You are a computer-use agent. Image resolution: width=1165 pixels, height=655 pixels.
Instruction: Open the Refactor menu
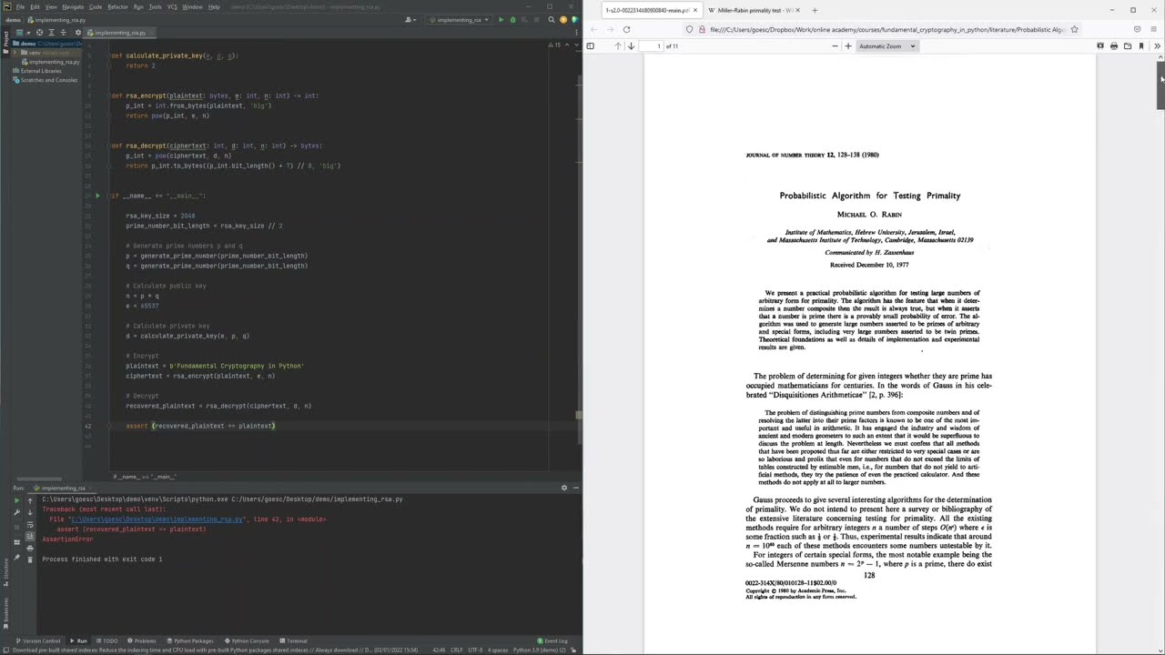117,6
